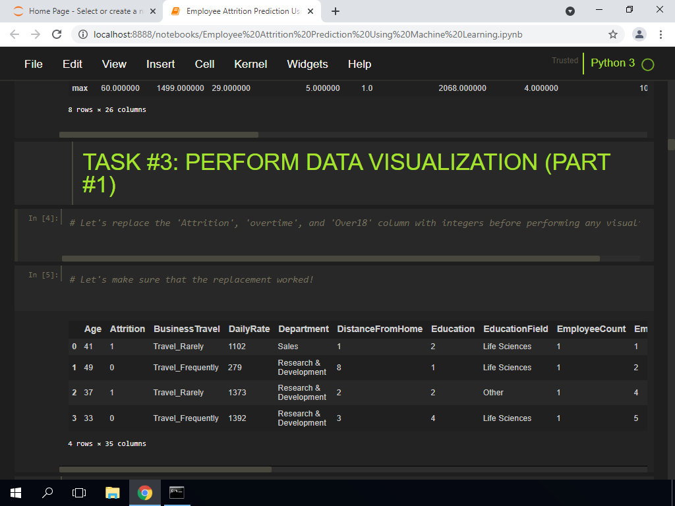The width and height of the screenshot is (675, 506).
Task: Click the DailyRate column header
Action: (x=249, y=329)
